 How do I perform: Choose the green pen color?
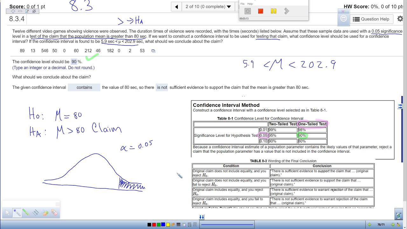click(x=158, y=225)
